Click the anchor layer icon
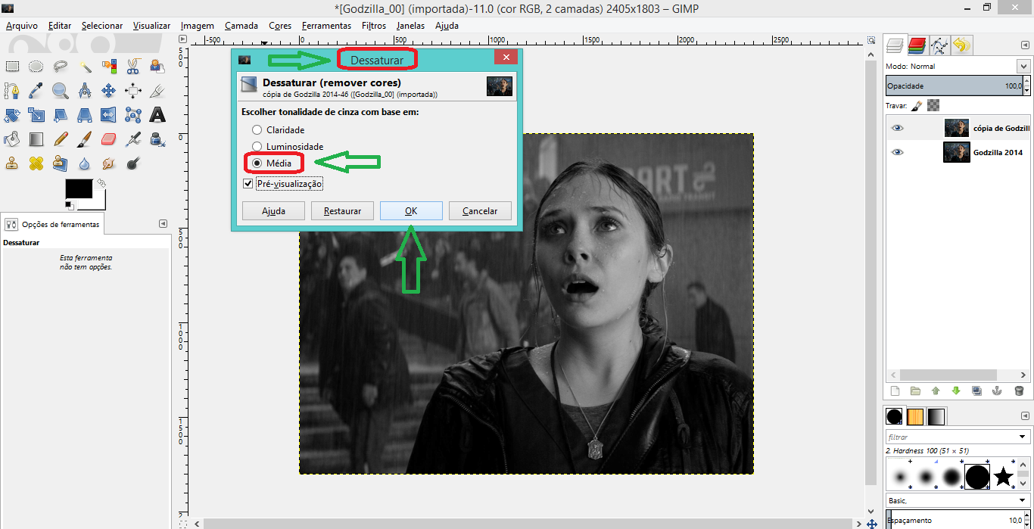This screenshot has width=1034, height=529. pos(997,391)
